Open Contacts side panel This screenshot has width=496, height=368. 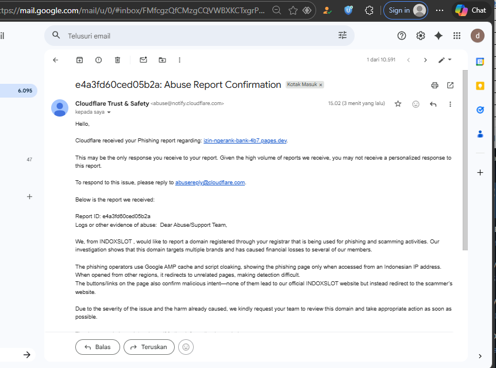pyautogui.click(x=480, y=134)
